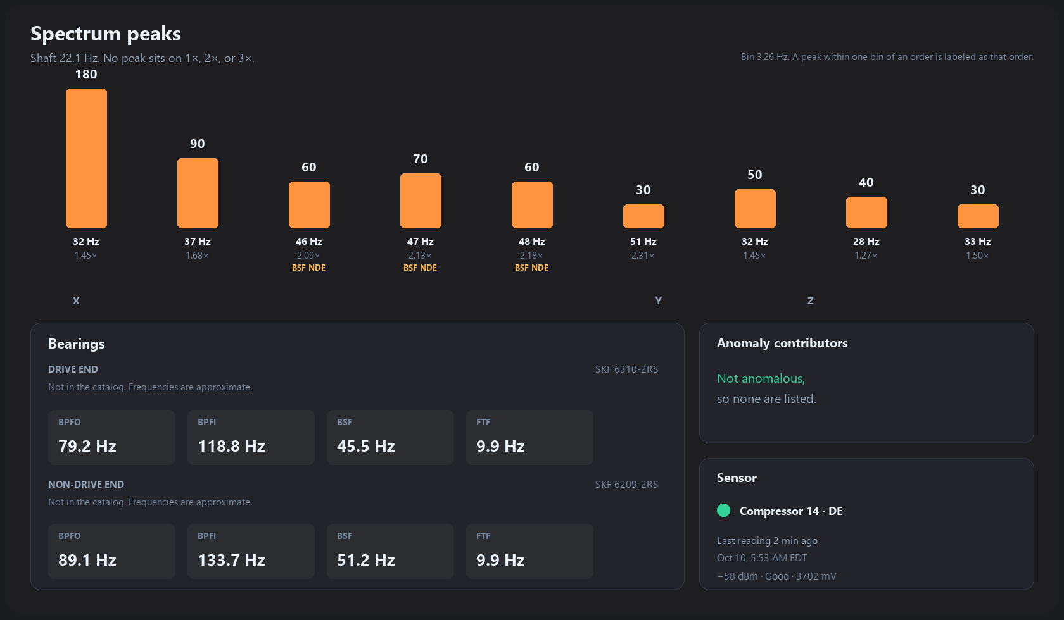Select the non-drive end FTF 9.9 Hz card
This screenshot has width=1064, height=620.
tap(529, 551)
